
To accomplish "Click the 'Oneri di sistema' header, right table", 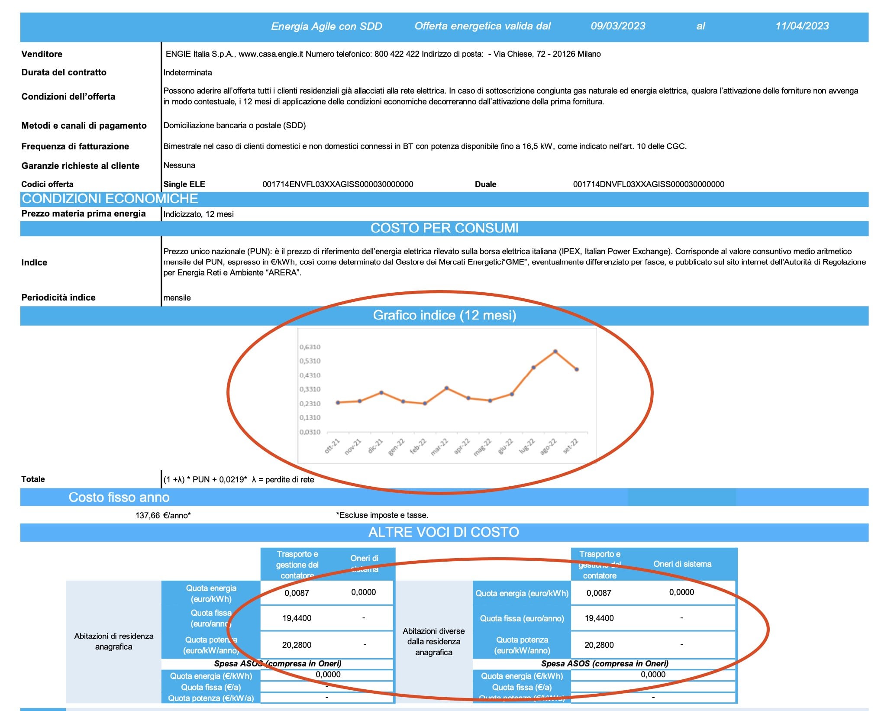I will [682, 564].
